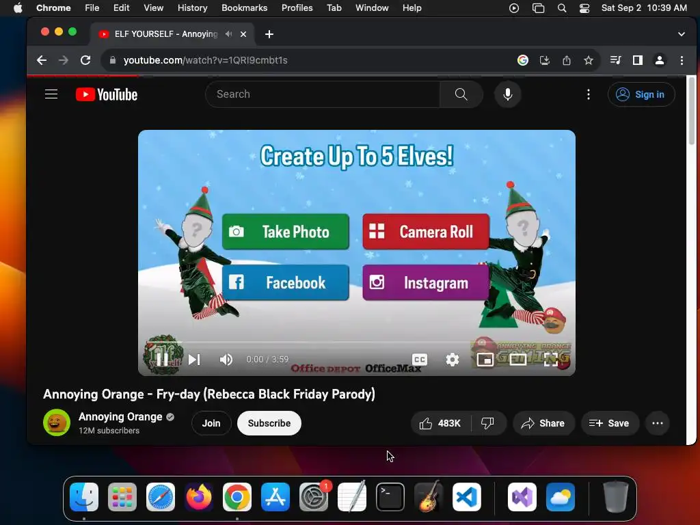Screen dimensions: 700x525
Task: Open the Apple menu
Action: click(18, 8)
